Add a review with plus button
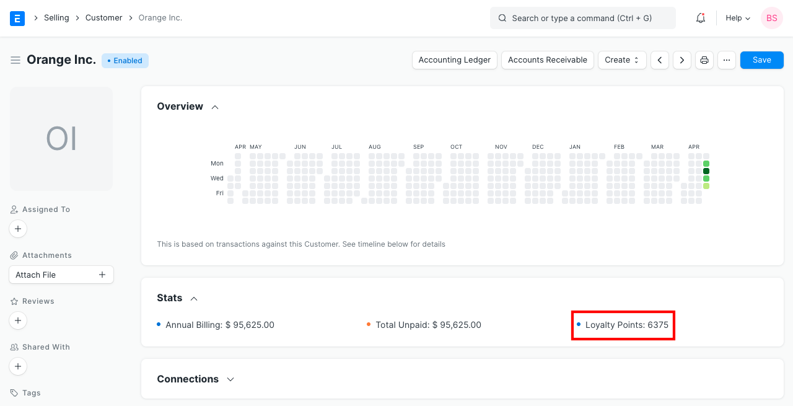The height and width of the screenshot is (406, 793). [x=18, y=320]
